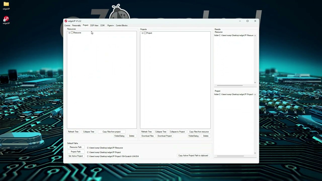Expand the Resource tree node
The image size is (322, 181).
(x=69, y=33)
